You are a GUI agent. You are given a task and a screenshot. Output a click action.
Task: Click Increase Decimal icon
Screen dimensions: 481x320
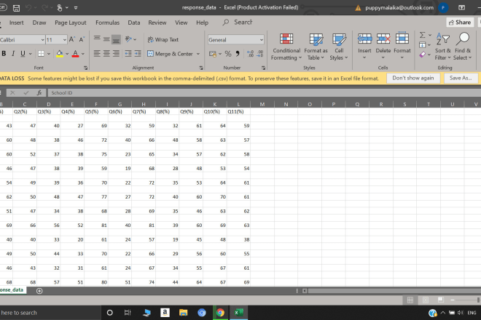tap(250, 54)
